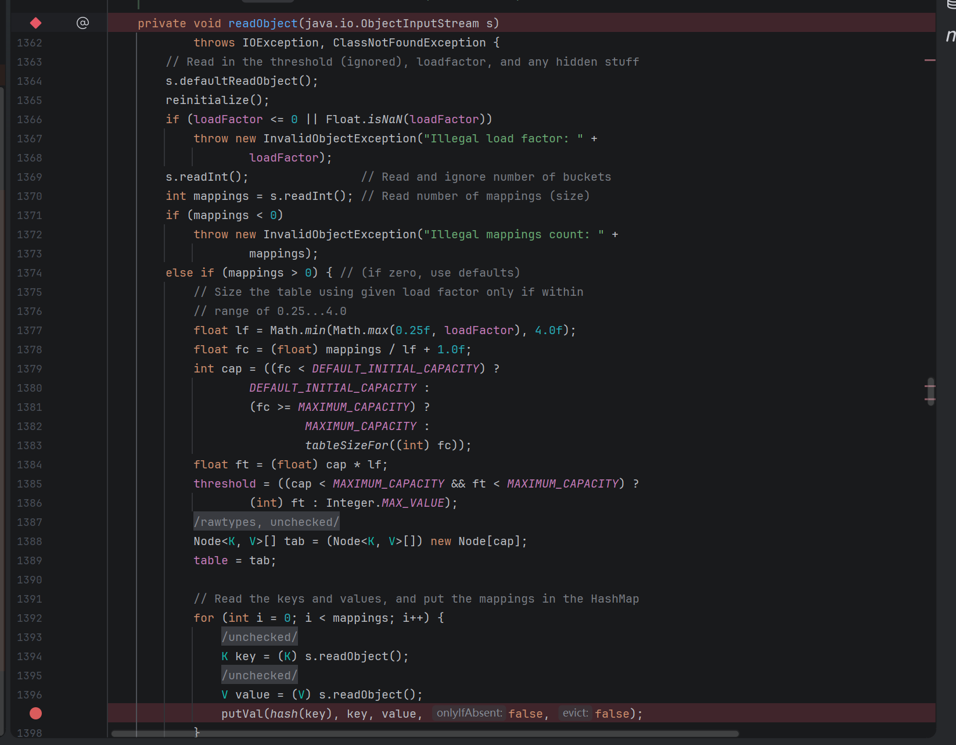956x745 pixels.
Task: Expand the folded /rawtypes, unchecked/ annotation
Action: pyautogui.click(x=266, y=522)
